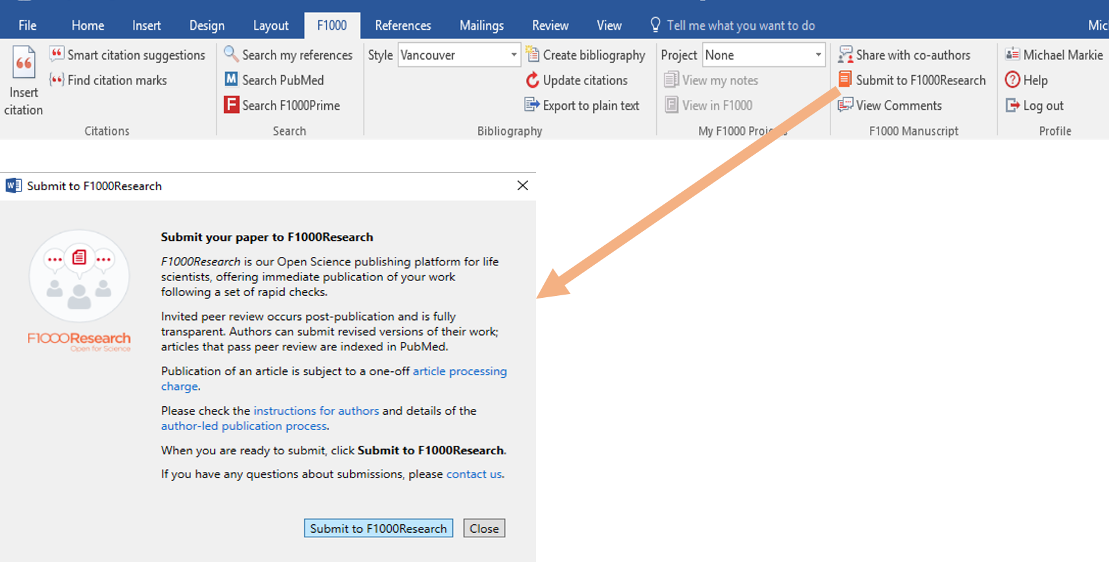
Task: Click the Update citations refresh icon
Action: (x=533, y=80)
